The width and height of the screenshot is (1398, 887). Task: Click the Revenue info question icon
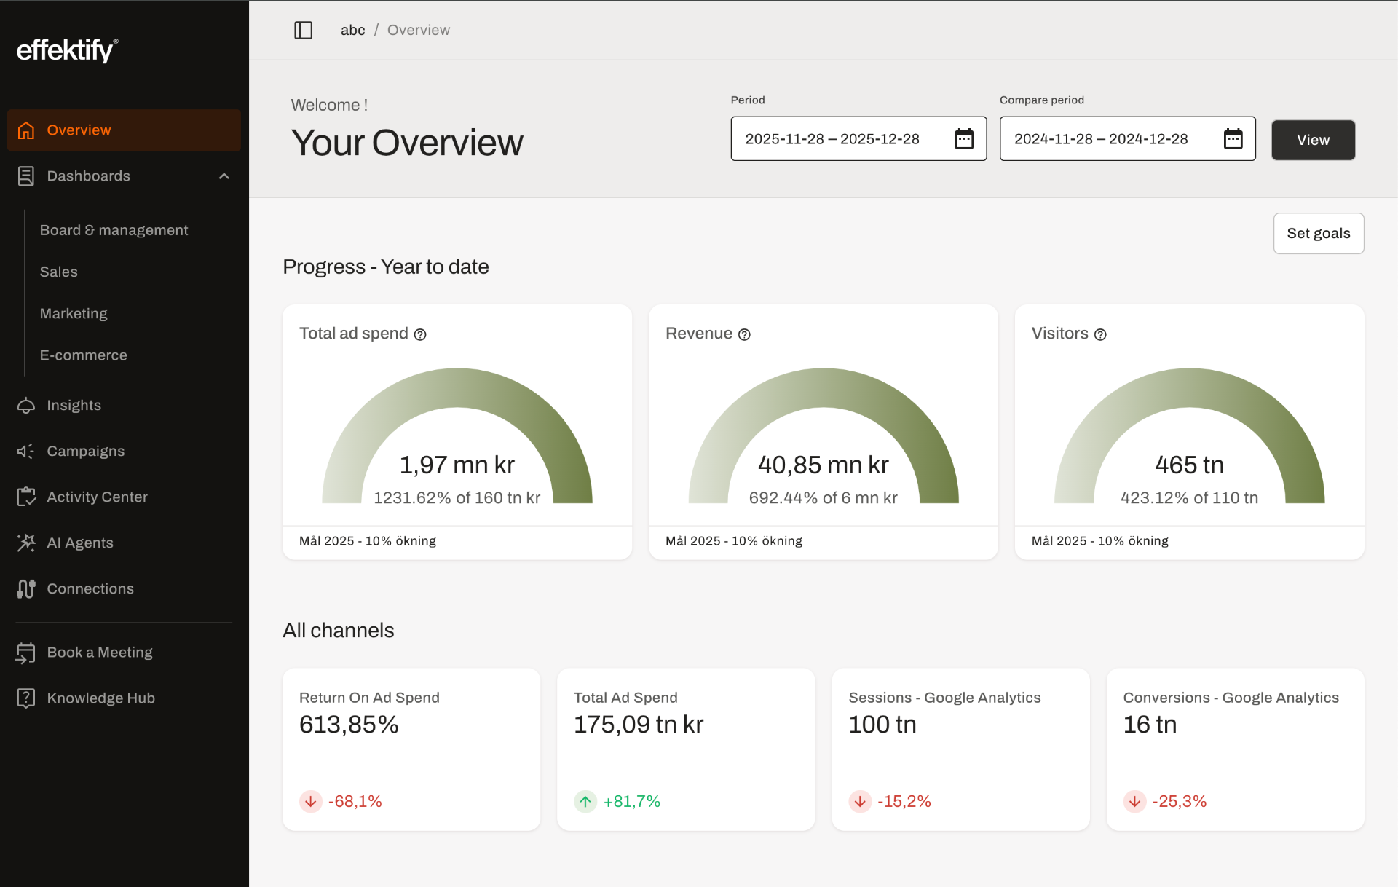(x=744, y=334)
